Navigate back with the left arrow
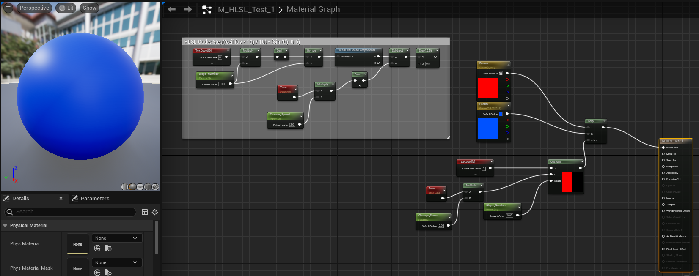Screen dimensions: 699x276 172,9
